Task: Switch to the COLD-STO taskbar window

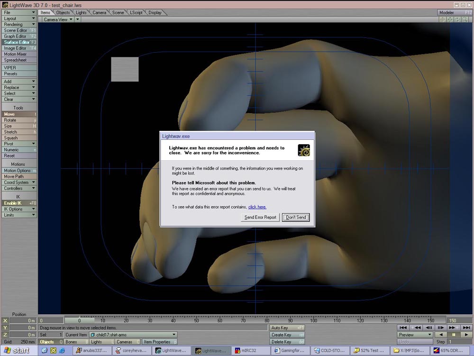Action: [x=330, y=351]
